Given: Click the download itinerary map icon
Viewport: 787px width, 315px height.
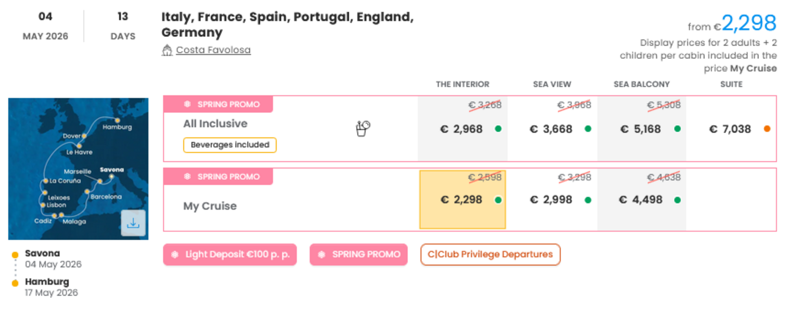Looking at the screenshot, I should pos(133,223).
